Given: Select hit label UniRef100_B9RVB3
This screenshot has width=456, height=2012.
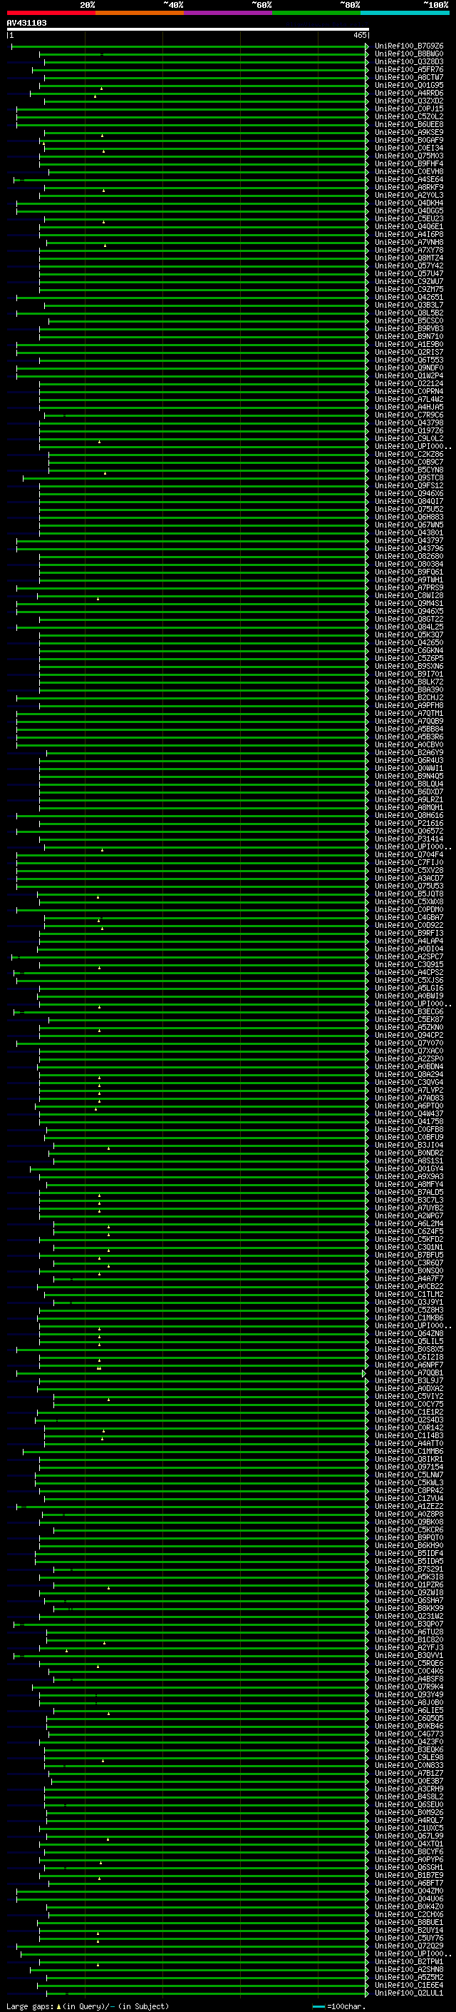Looking at the screenshot, I should [x=409, y=329].
